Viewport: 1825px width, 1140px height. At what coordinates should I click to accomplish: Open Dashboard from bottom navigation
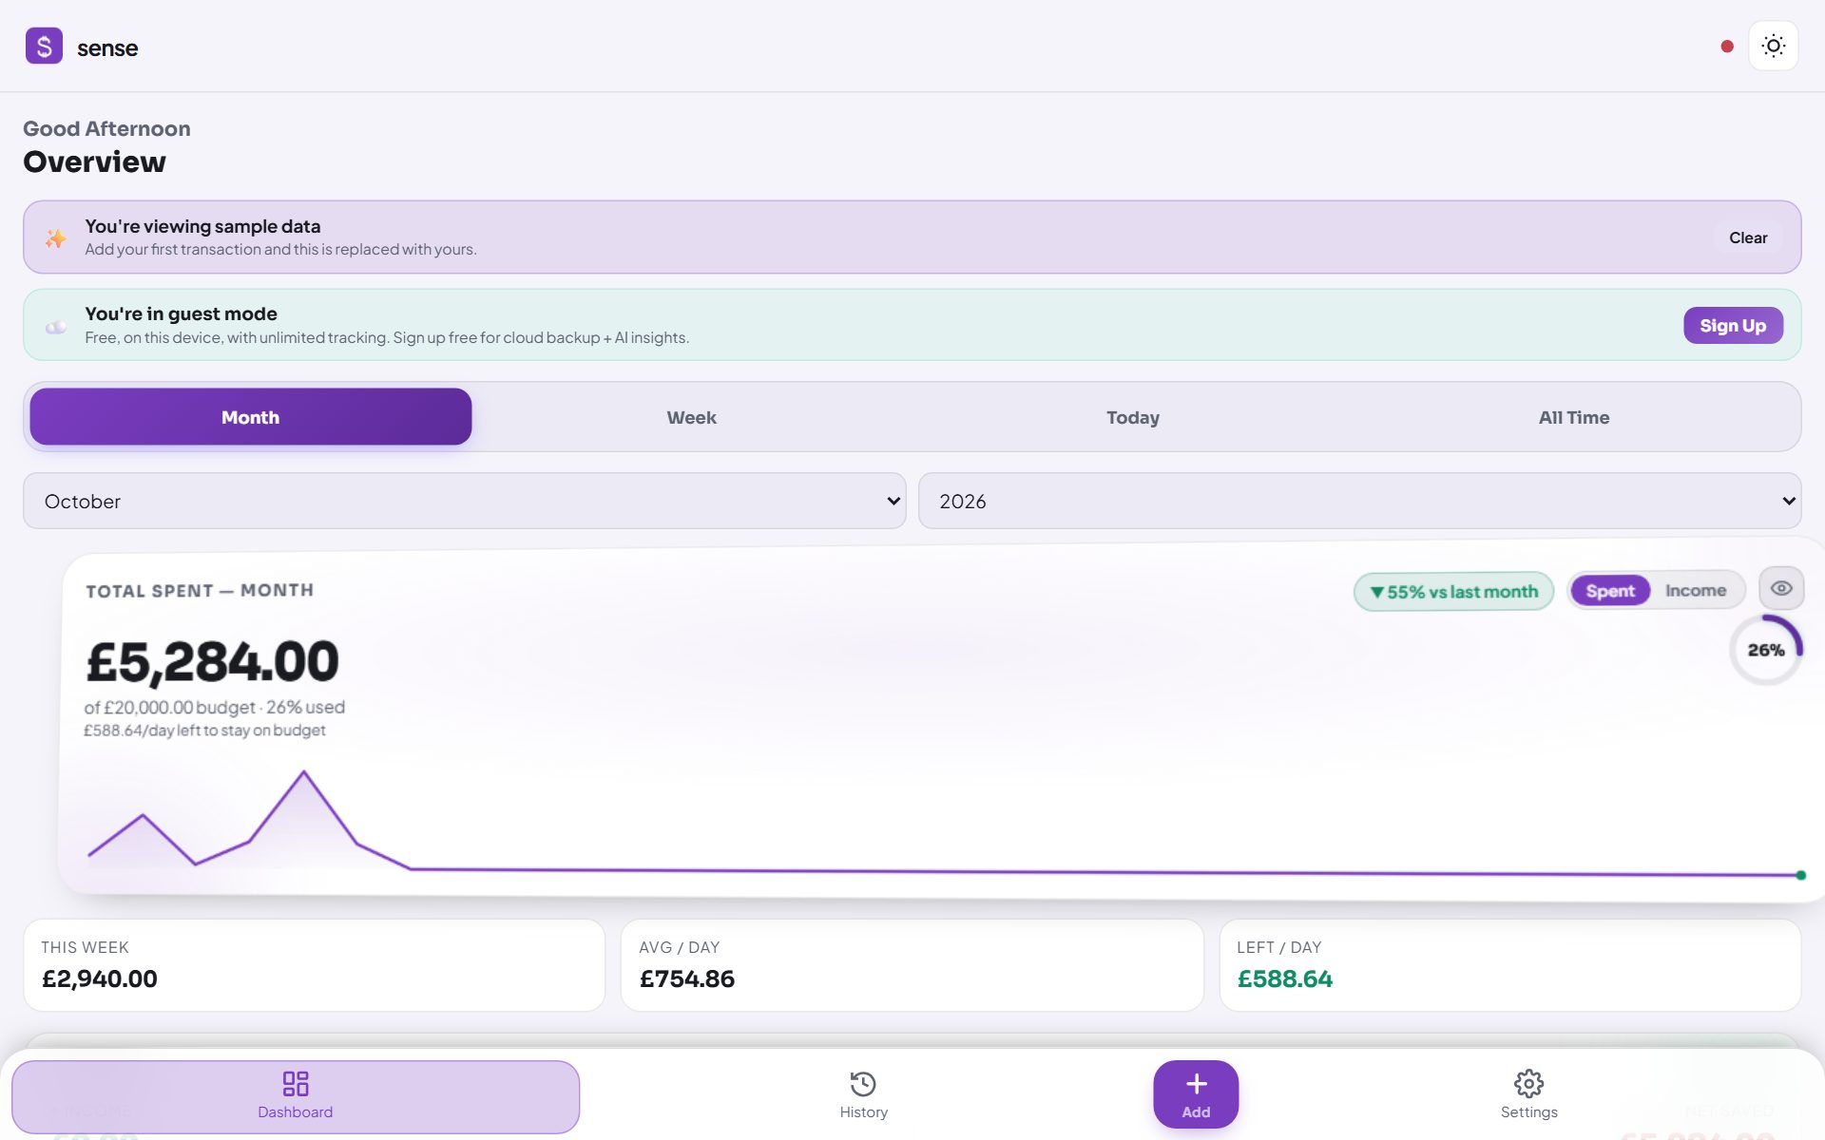tap(296, 1096)
